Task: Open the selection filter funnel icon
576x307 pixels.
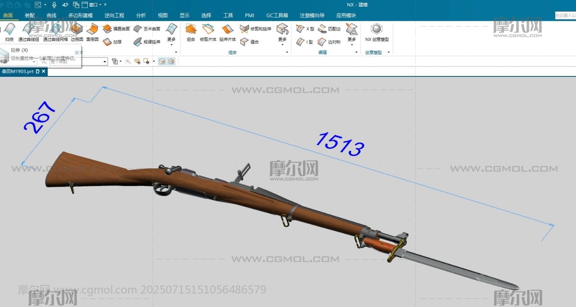Action: click(x=115, y=61)
